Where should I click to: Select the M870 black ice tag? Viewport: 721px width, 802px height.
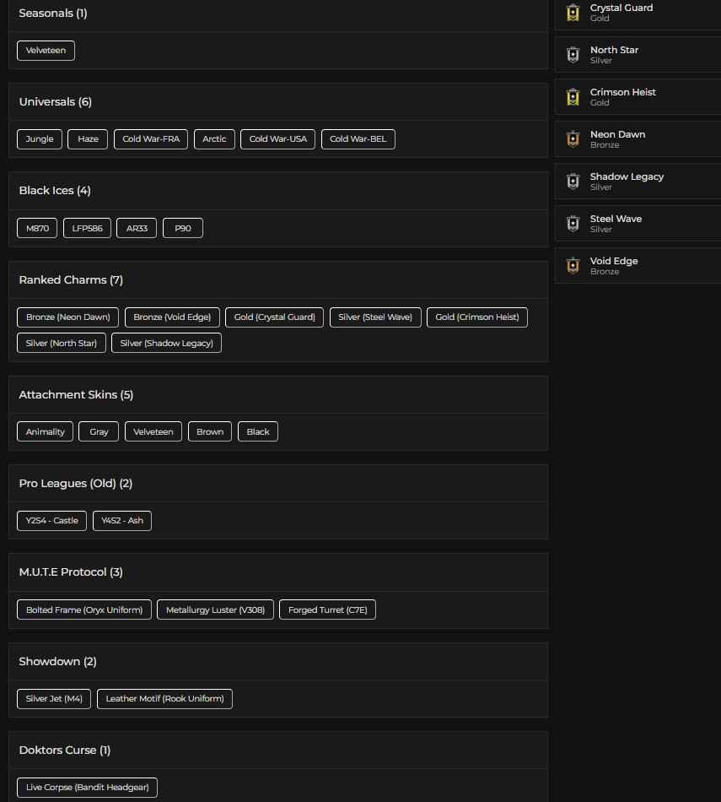click(x=36, y=228)
